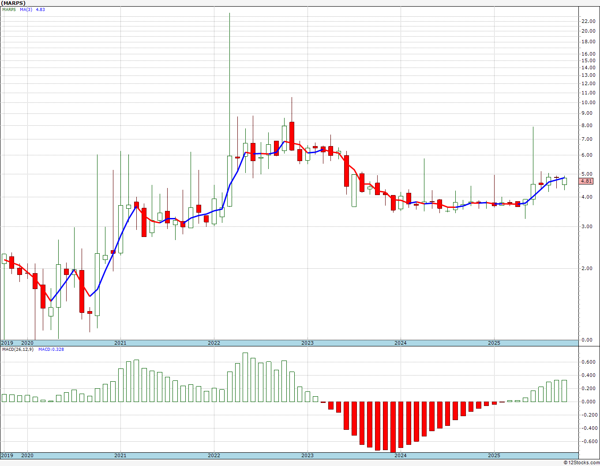Click the 11.00 price axis label
The width and height of the screenshot is (600, 466).
588,93
